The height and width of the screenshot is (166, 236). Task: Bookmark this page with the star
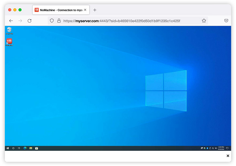204,21
